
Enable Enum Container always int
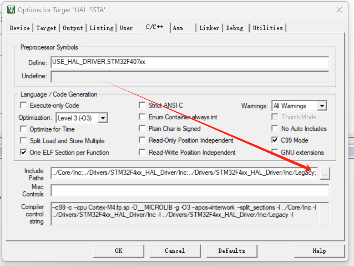[142, 117]
